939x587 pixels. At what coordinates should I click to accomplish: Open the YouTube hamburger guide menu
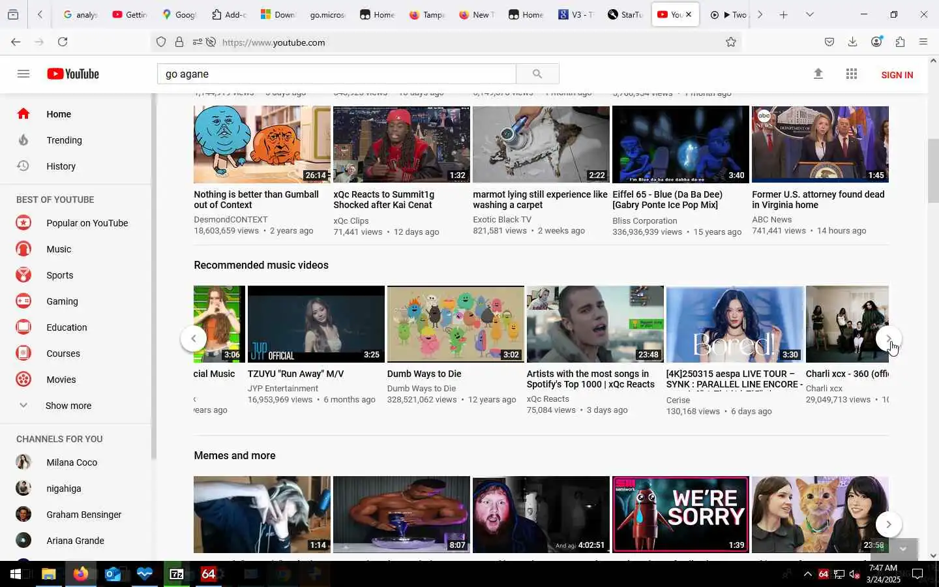[23, 74]
